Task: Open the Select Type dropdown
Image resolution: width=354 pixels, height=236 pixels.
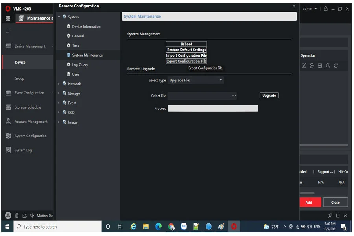Action: pos(196,80)
